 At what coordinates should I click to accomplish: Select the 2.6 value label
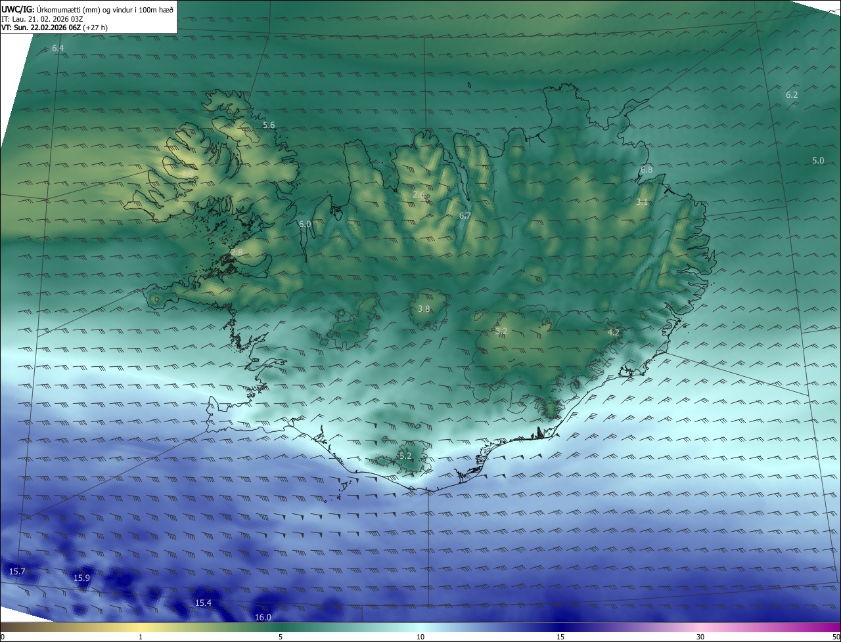pos(419,194)
